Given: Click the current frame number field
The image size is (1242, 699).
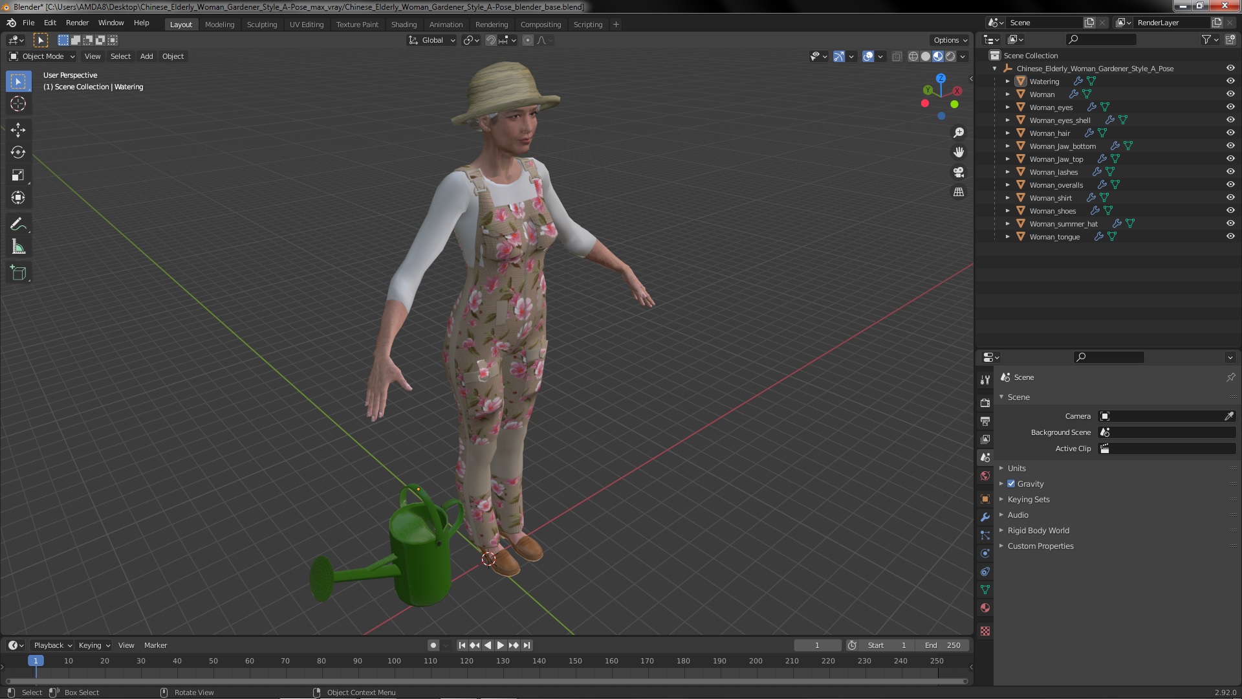Looking at the screenshot, I should click(817, 645).
